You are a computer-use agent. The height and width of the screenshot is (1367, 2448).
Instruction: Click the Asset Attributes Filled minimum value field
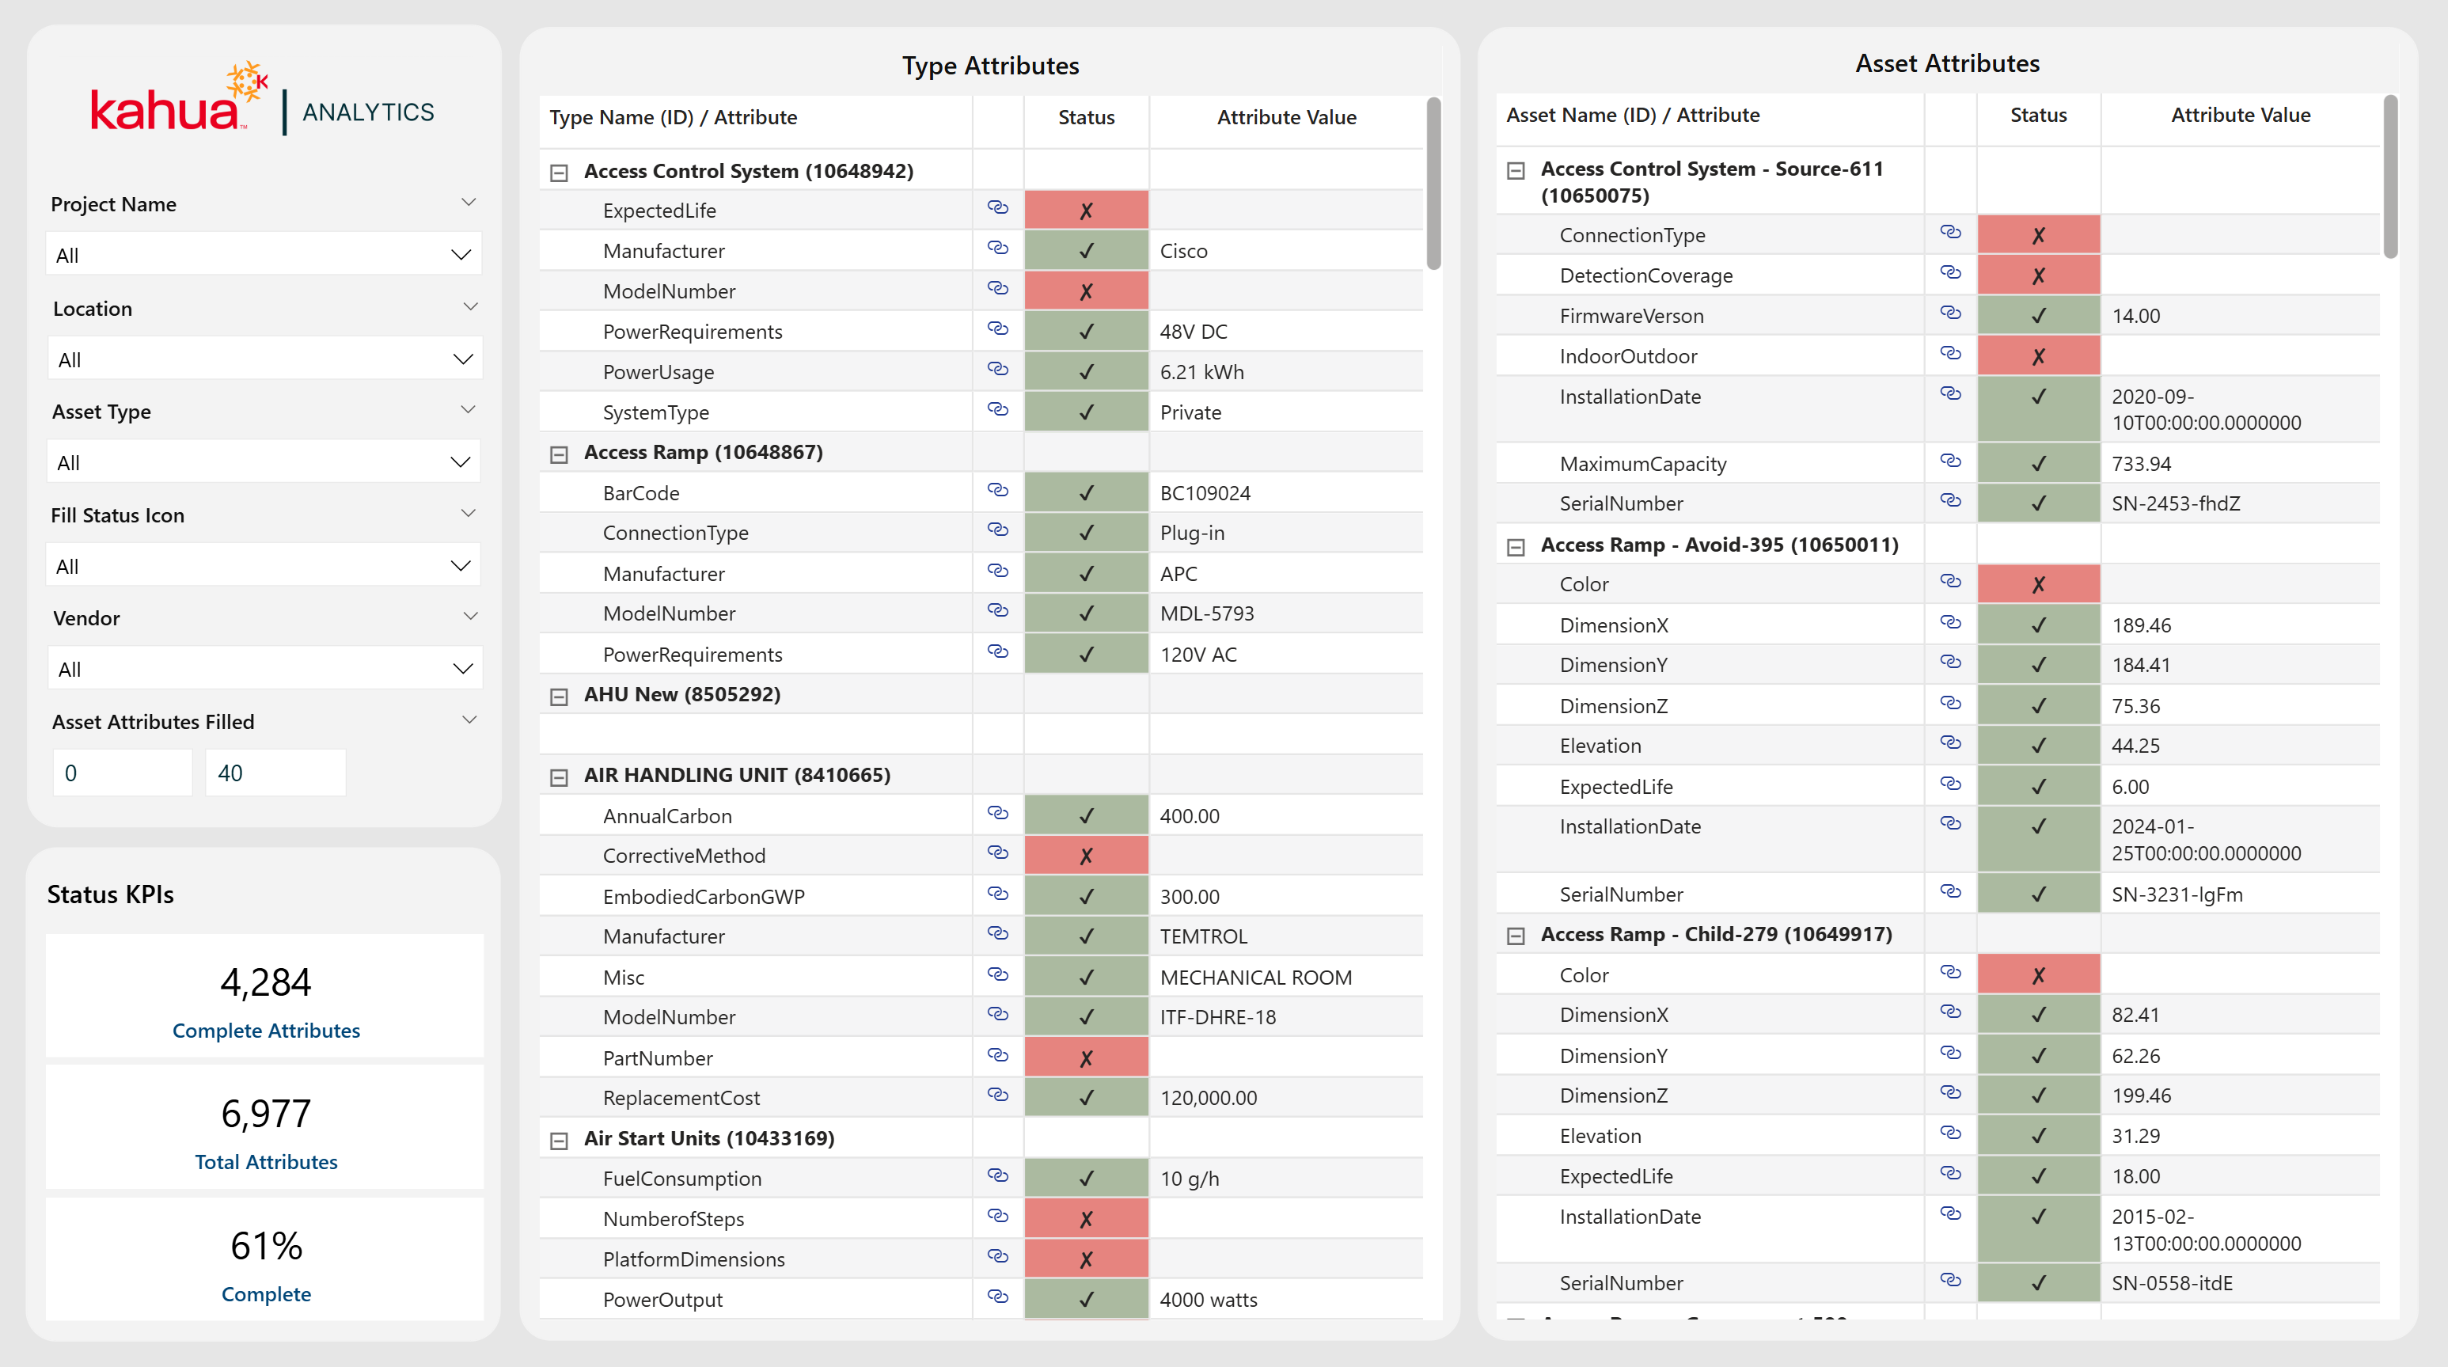123,773
